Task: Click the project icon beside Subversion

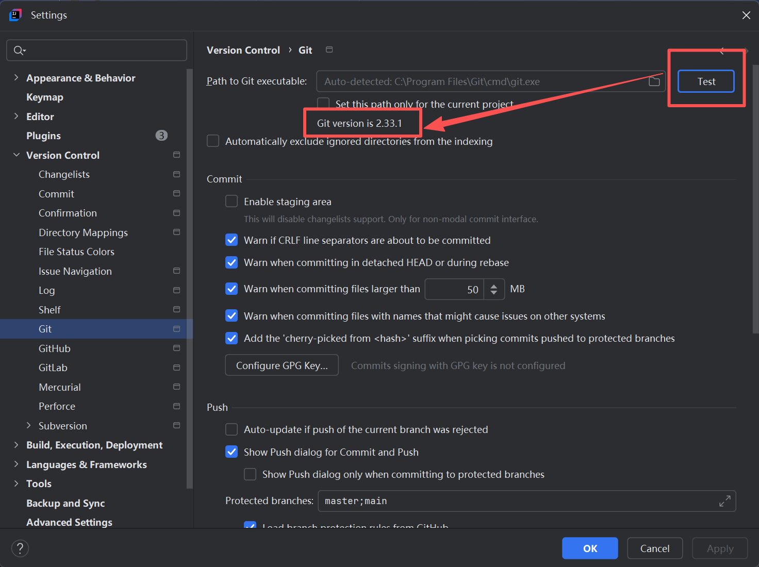Action: [x=176, y=425]
